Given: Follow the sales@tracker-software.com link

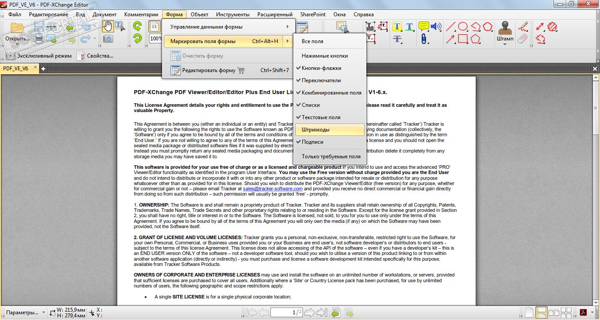Looking at the screenshot, I should [x=273, y=189].
